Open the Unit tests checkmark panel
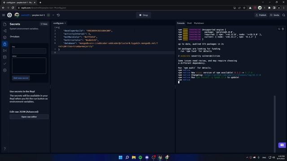Viewport: 287px width, 161px height. click(x=5, y=64)
